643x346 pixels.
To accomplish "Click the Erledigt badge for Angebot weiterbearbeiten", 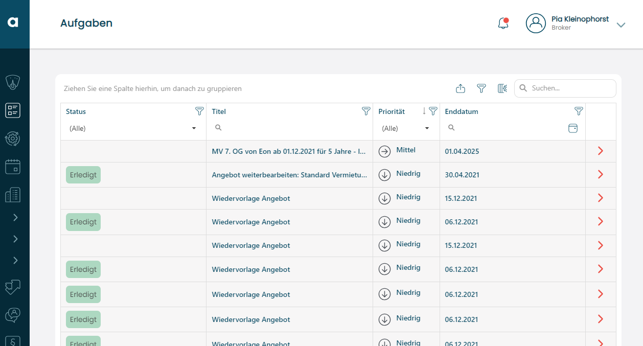I will tap(83, 175).
